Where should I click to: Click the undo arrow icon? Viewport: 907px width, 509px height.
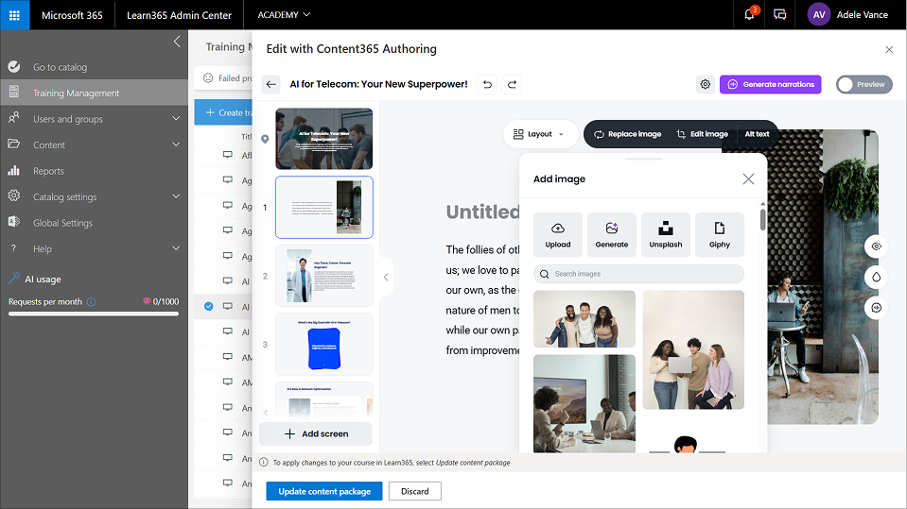(487, 84)
